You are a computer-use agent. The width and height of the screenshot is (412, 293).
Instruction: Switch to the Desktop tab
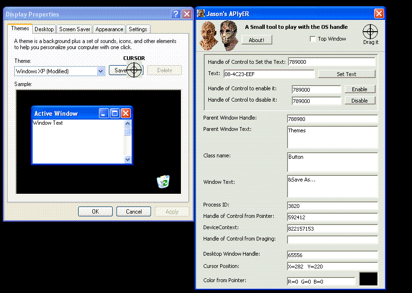coord(44,29)
